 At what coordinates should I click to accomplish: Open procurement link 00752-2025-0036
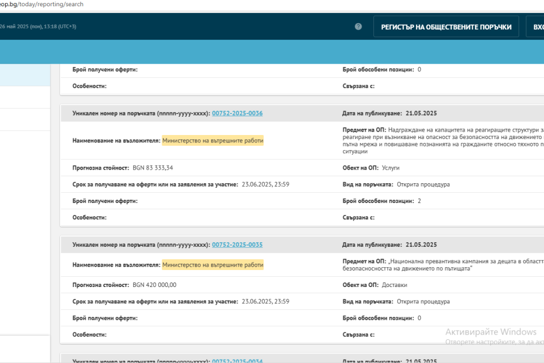click(x=237, y=113)
